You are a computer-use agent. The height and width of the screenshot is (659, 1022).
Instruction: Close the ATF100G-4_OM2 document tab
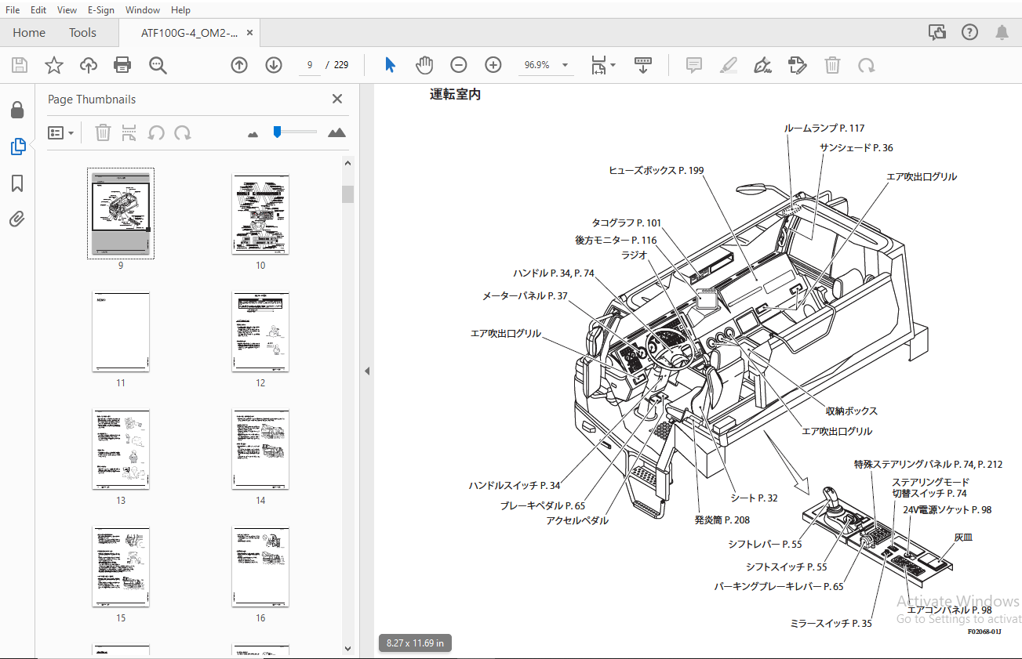[249, 33]
